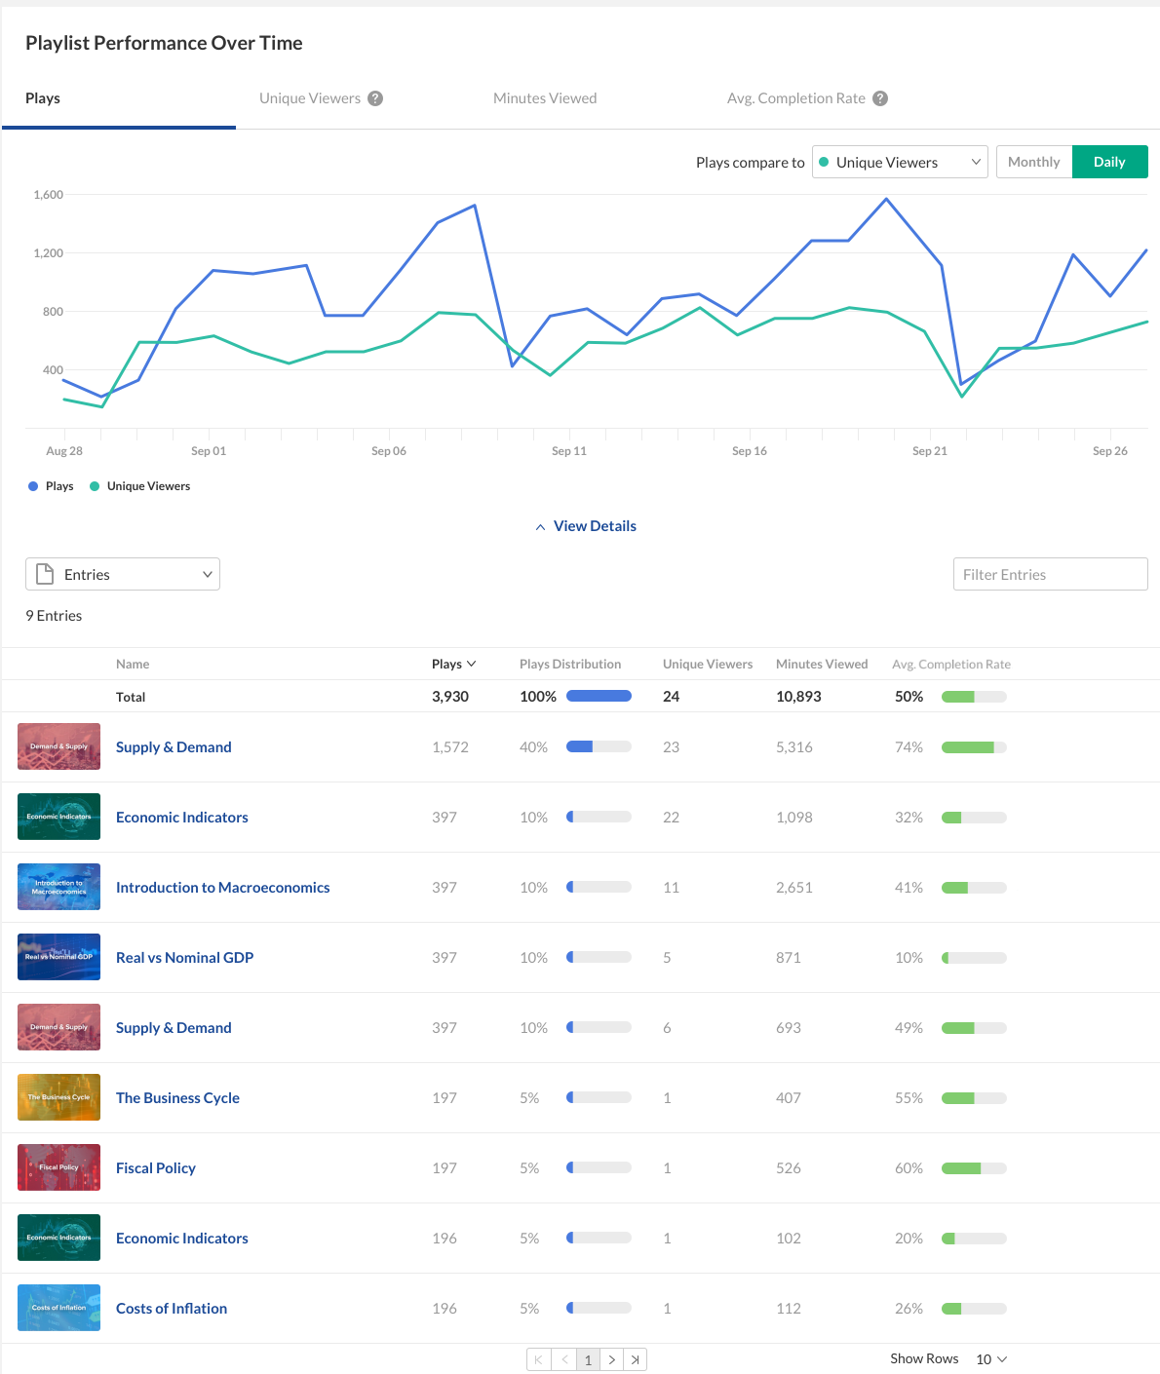Open Economic Indicators entry with 397 plays
The width and height of the screenshot is (1160, 1374).
click(182, 818)
